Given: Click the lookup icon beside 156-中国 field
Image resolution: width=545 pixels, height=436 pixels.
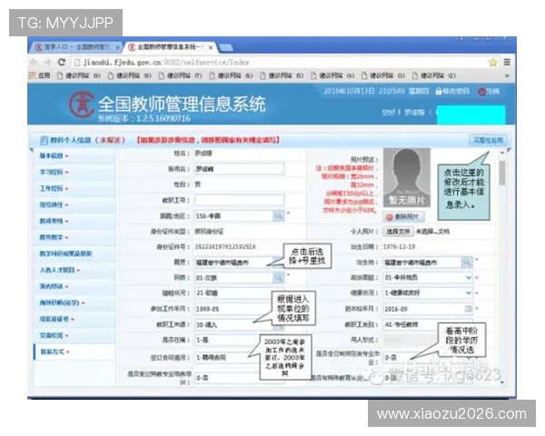Looking at the screenshot, I should pyautogui.click(x=279, y=216).
